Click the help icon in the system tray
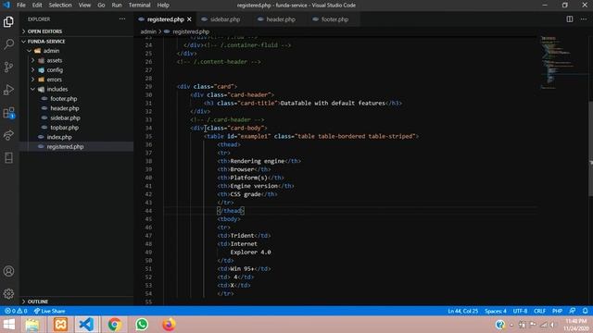 (500, 325)
